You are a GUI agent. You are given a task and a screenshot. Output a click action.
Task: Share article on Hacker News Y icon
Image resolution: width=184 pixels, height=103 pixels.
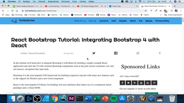160,53
